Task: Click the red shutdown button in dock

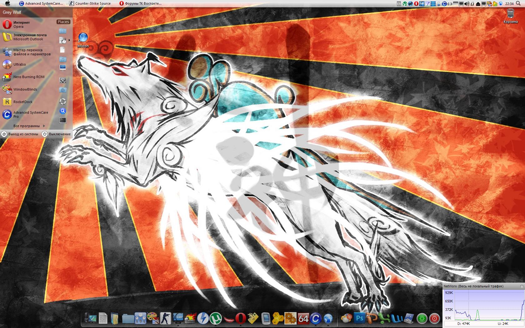Action: coord(434,319)
